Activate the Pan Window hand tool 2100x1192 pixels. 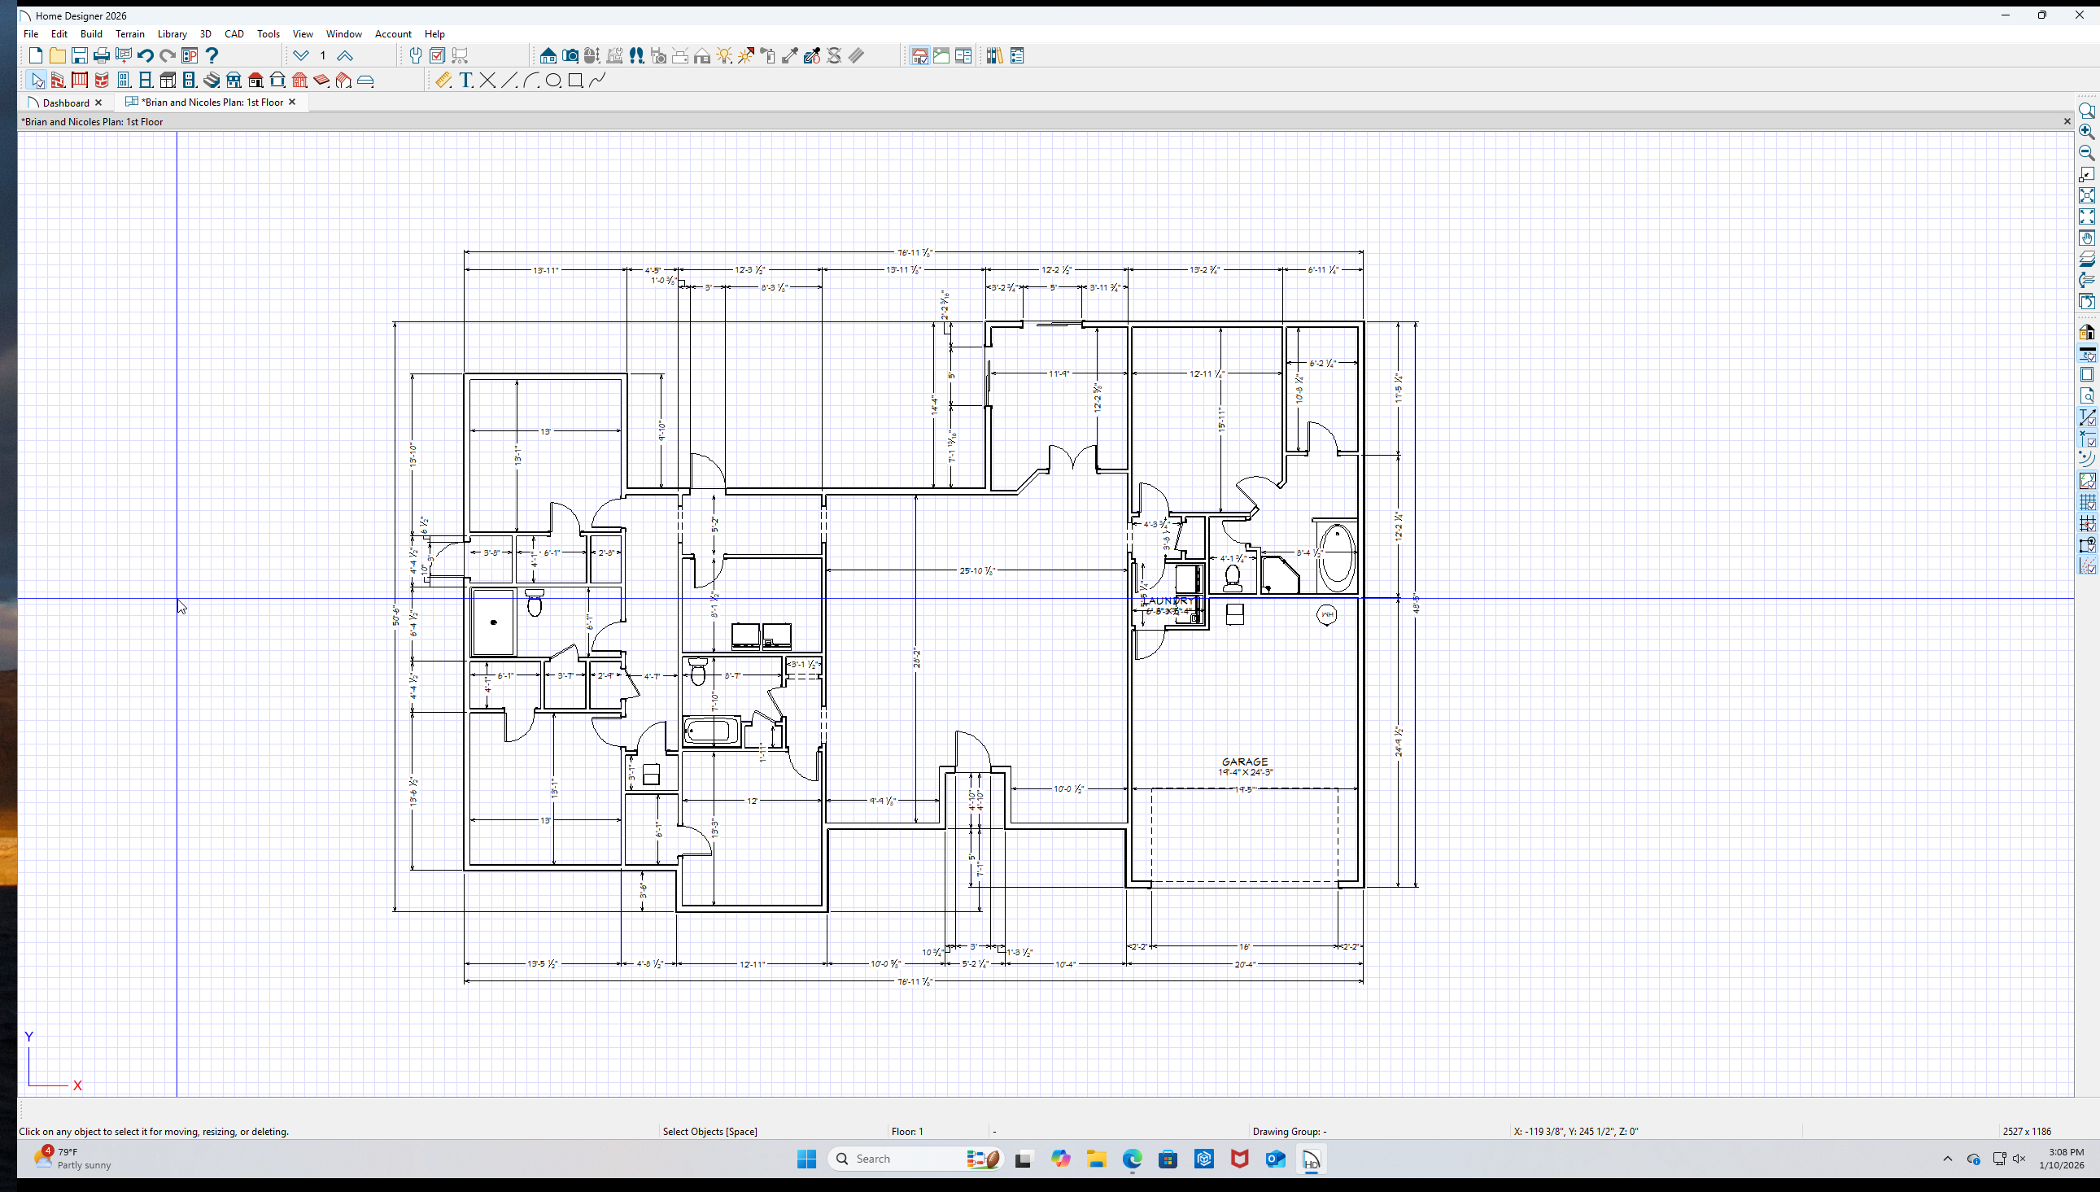click(2086, 238)
